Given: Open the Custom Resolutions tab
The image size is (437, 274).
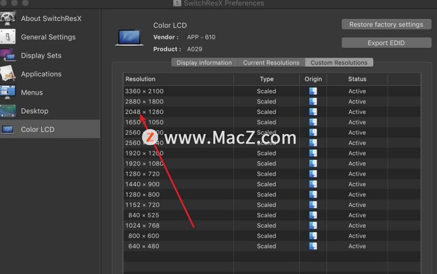Looking at the screenshot, I should (x=339, y=63).
